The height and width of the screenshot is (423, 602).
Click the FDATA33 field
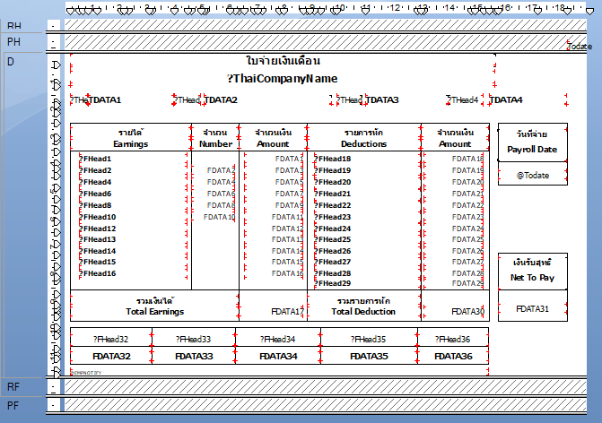click(195, 356)
